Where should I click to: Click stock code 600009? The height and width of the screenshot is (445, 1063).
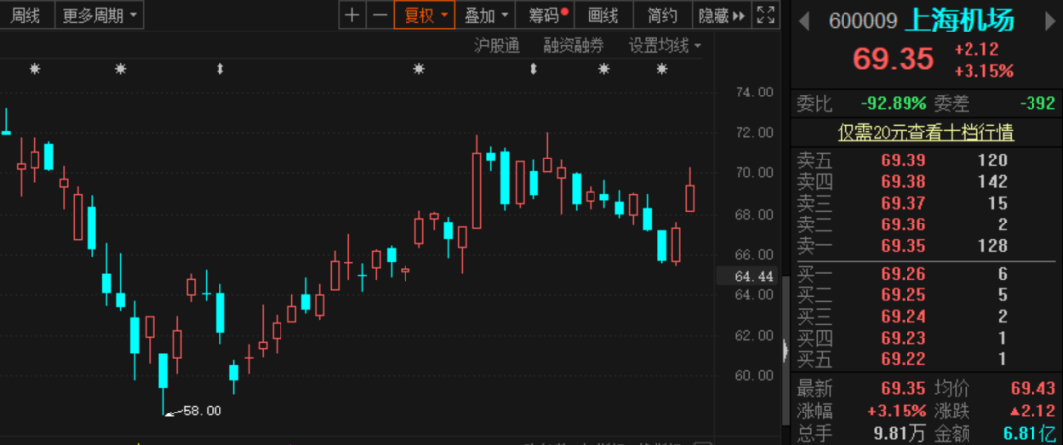tap(862, 21)
